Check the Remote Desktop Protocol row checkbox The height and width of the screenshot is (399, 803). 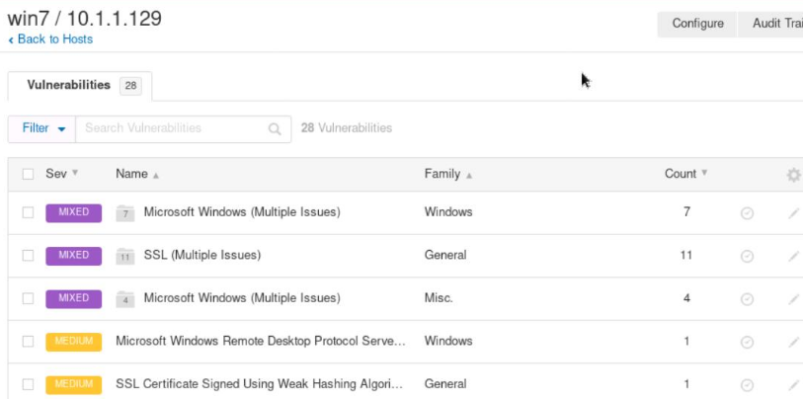pos(28,341)
